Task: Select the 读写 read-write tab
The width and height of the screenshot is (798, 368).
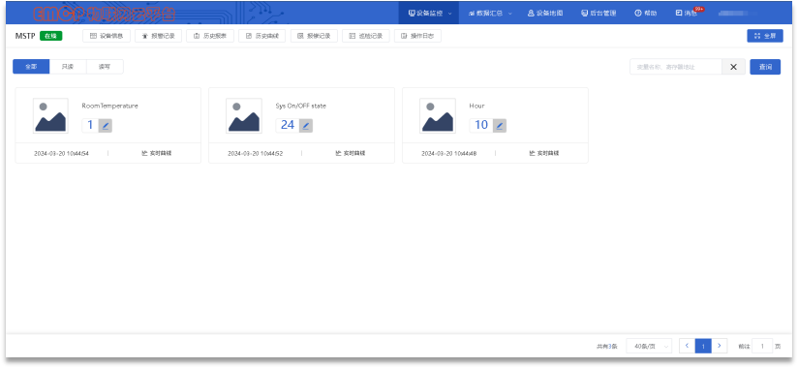Action: (x=105, y=67)
